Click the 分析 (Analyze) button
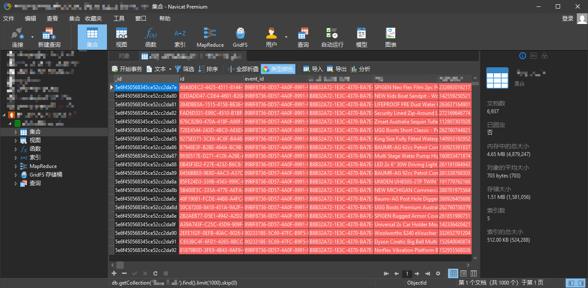Screen dimensions: 588x288 point(360,69)
